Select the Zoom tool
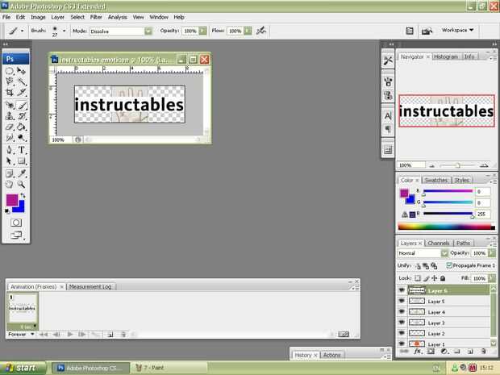Screen dimensions: 500x375 pos(21,185)
